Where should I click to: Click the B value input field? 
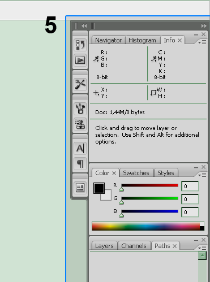(x=190, y=212)
